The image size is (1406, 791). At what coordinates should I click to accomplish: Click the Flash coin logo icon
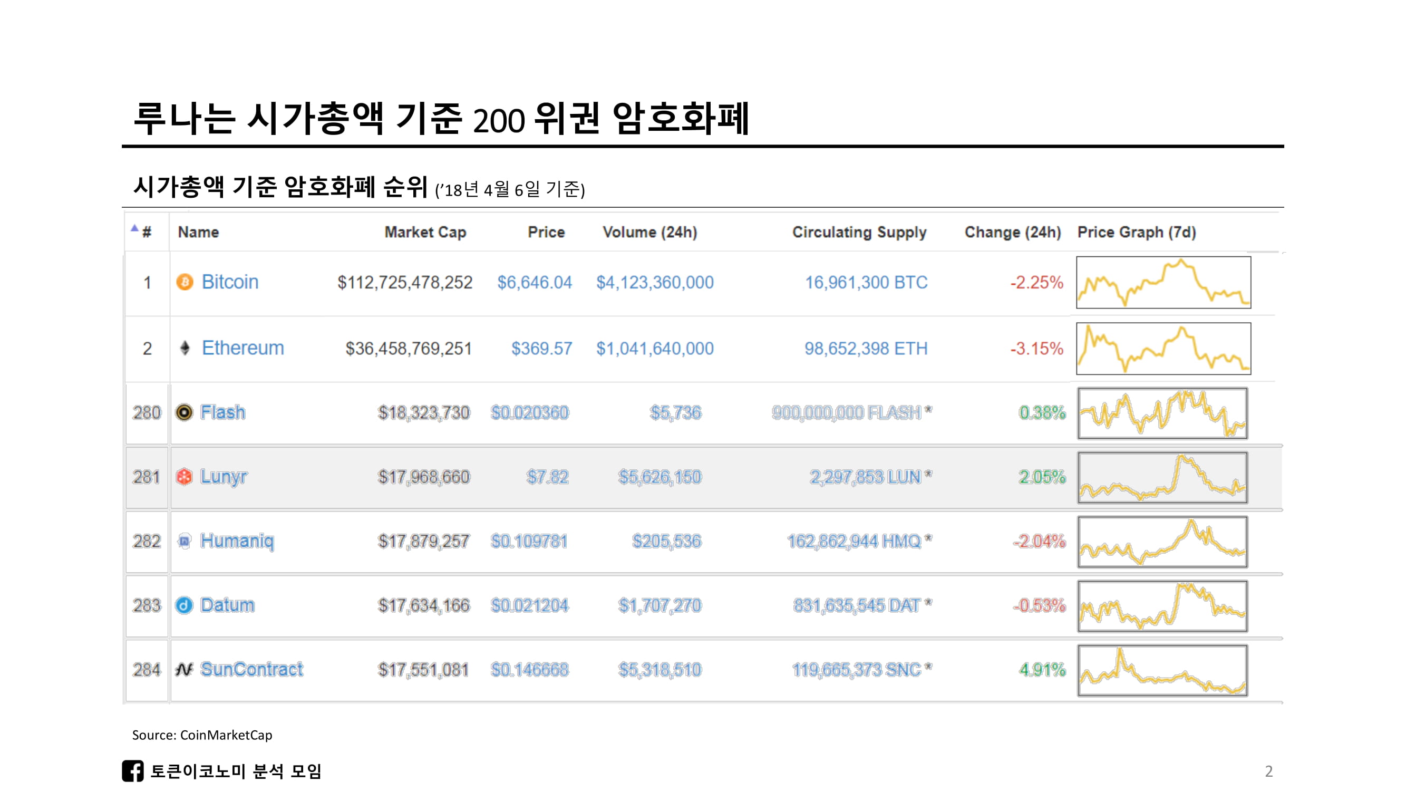pyautogui.click(x=184, y=412)
